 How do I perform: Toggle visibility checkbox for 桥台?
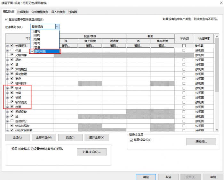point(12,88)
